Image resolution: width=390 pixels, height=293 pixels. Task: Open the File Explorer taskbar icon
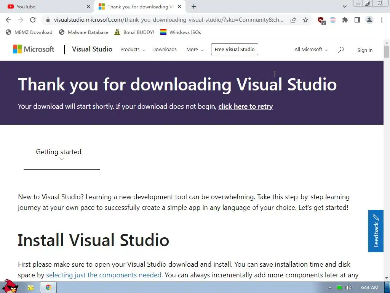click(31, 288)
